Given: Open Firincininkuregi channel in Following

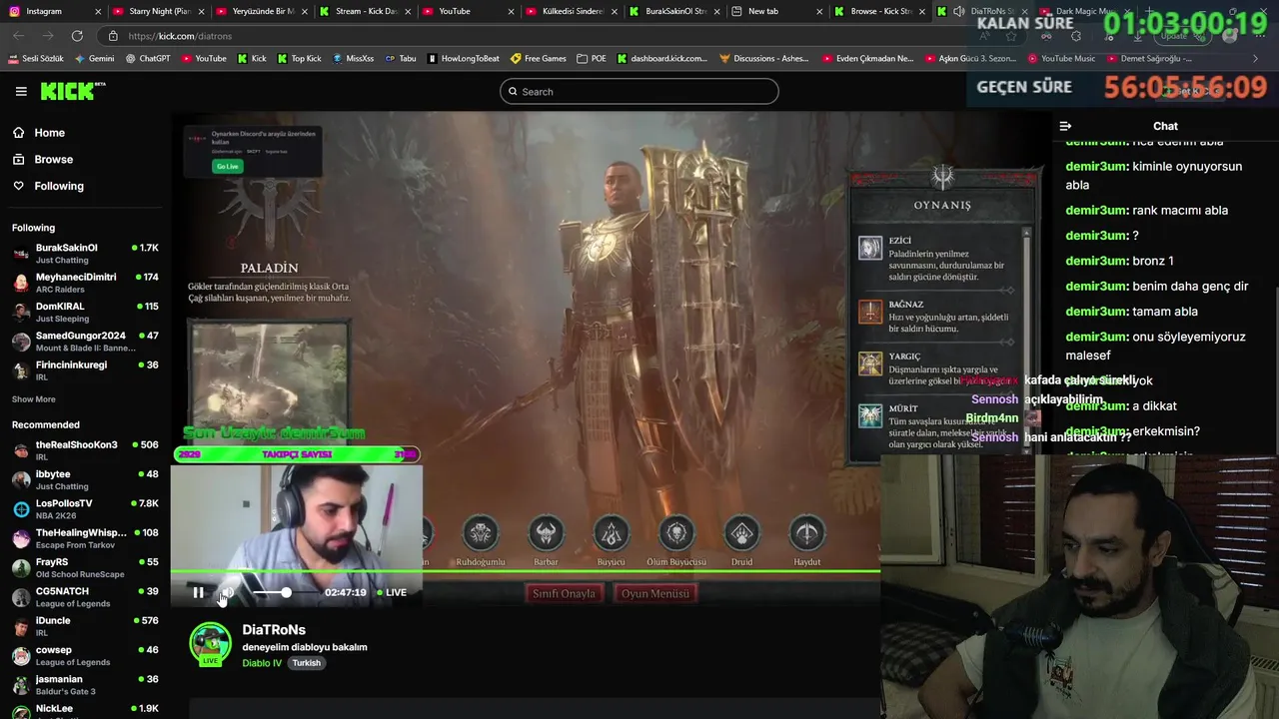Looking at the screenshot, I should (85, 370).
